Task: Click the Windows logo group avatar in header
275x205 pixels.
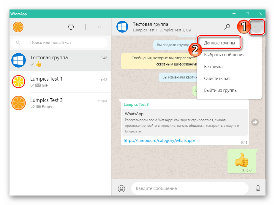Action: [x=122, y=27]
